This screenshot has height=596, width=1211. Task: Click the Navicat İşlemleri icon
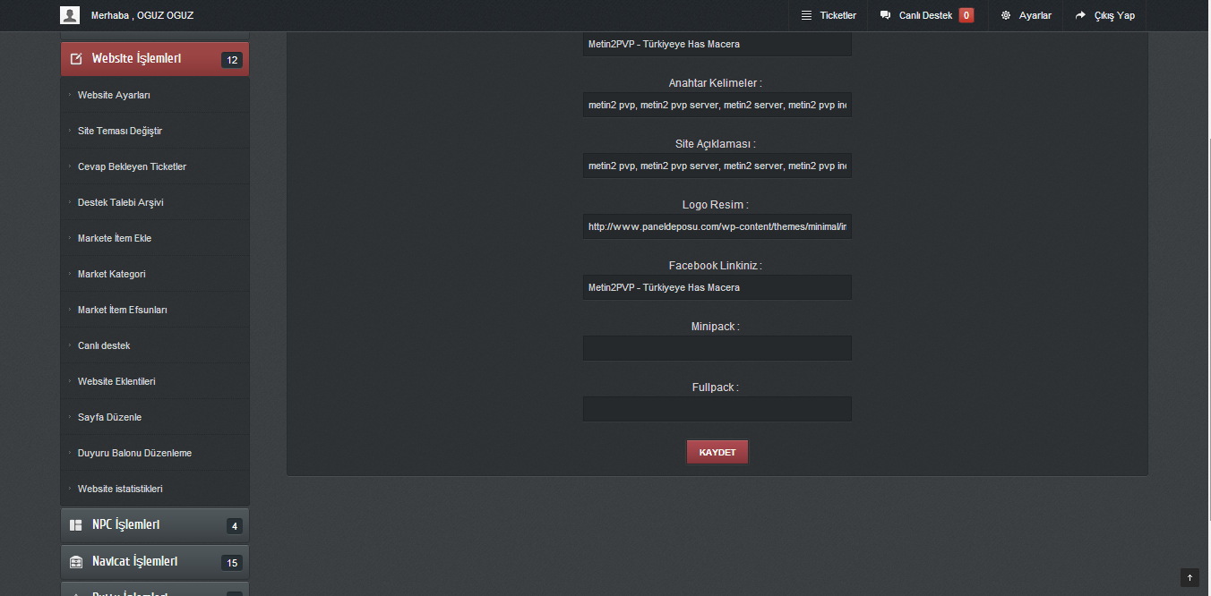click(76, 562)
